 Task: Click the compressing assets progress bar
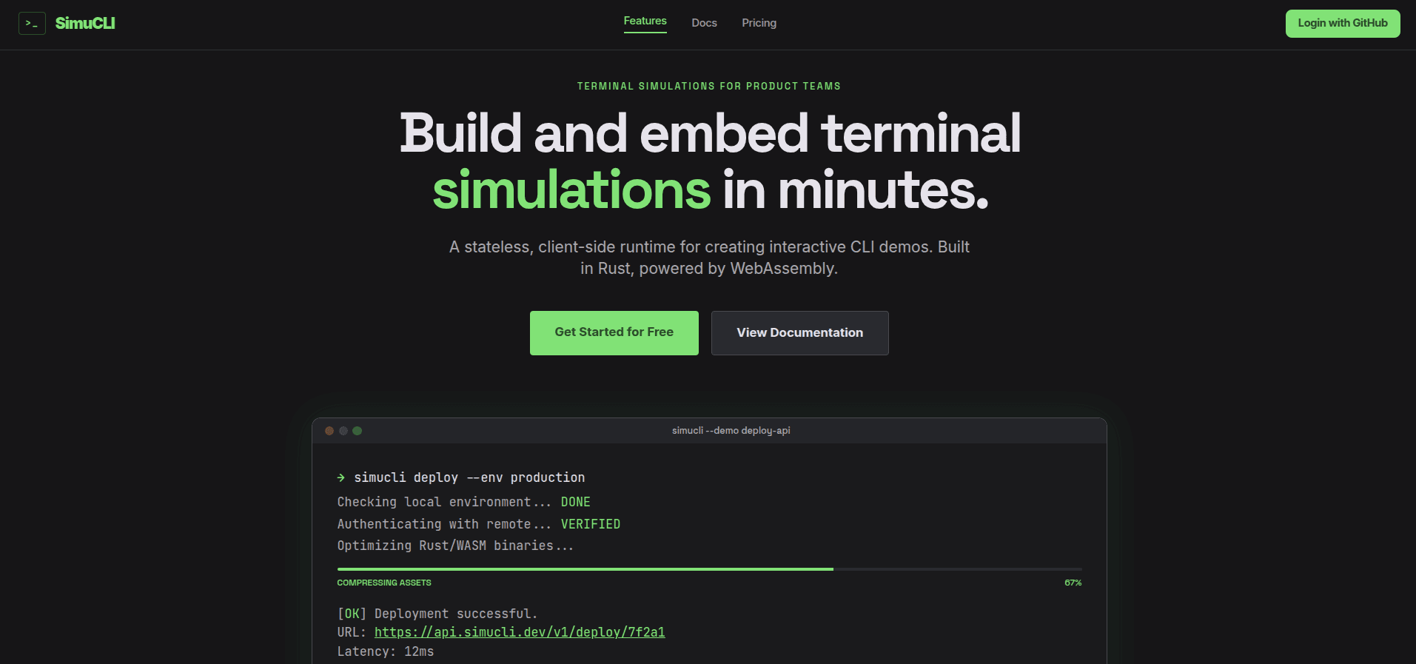tap(709, 569)
